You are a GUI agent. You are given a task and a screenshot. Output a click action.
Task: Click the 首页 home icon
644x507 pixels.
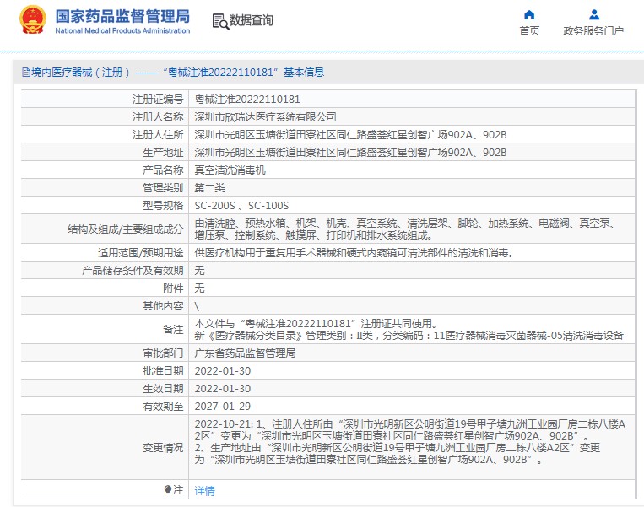529,15
